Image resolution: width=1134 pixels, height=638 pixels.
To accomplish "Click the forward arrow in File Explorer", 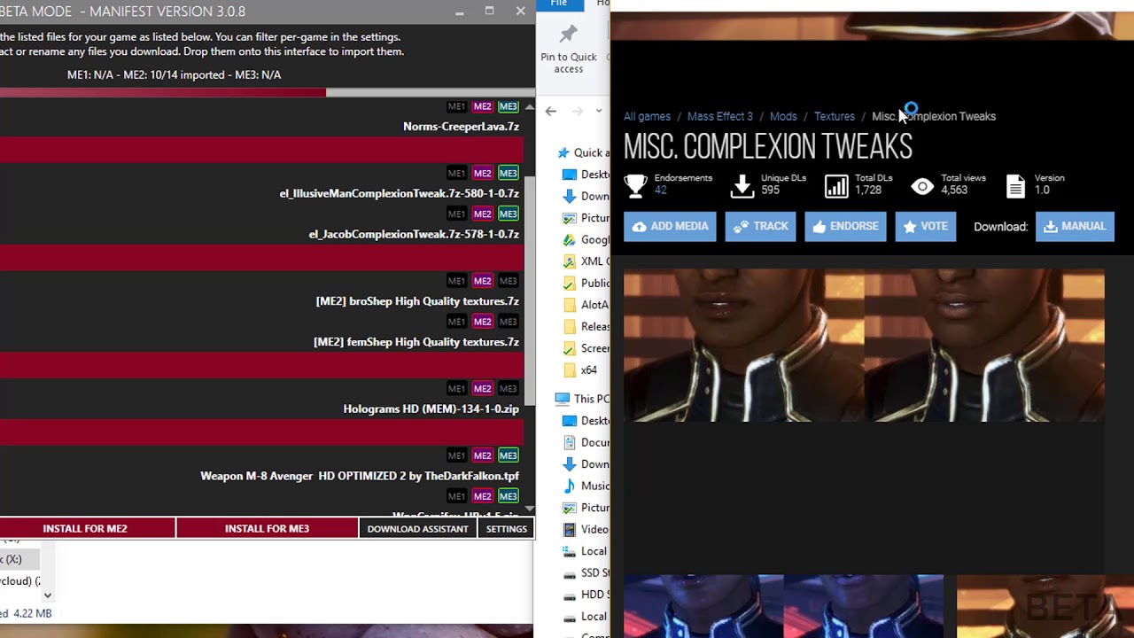I will (x=578, y=111).
